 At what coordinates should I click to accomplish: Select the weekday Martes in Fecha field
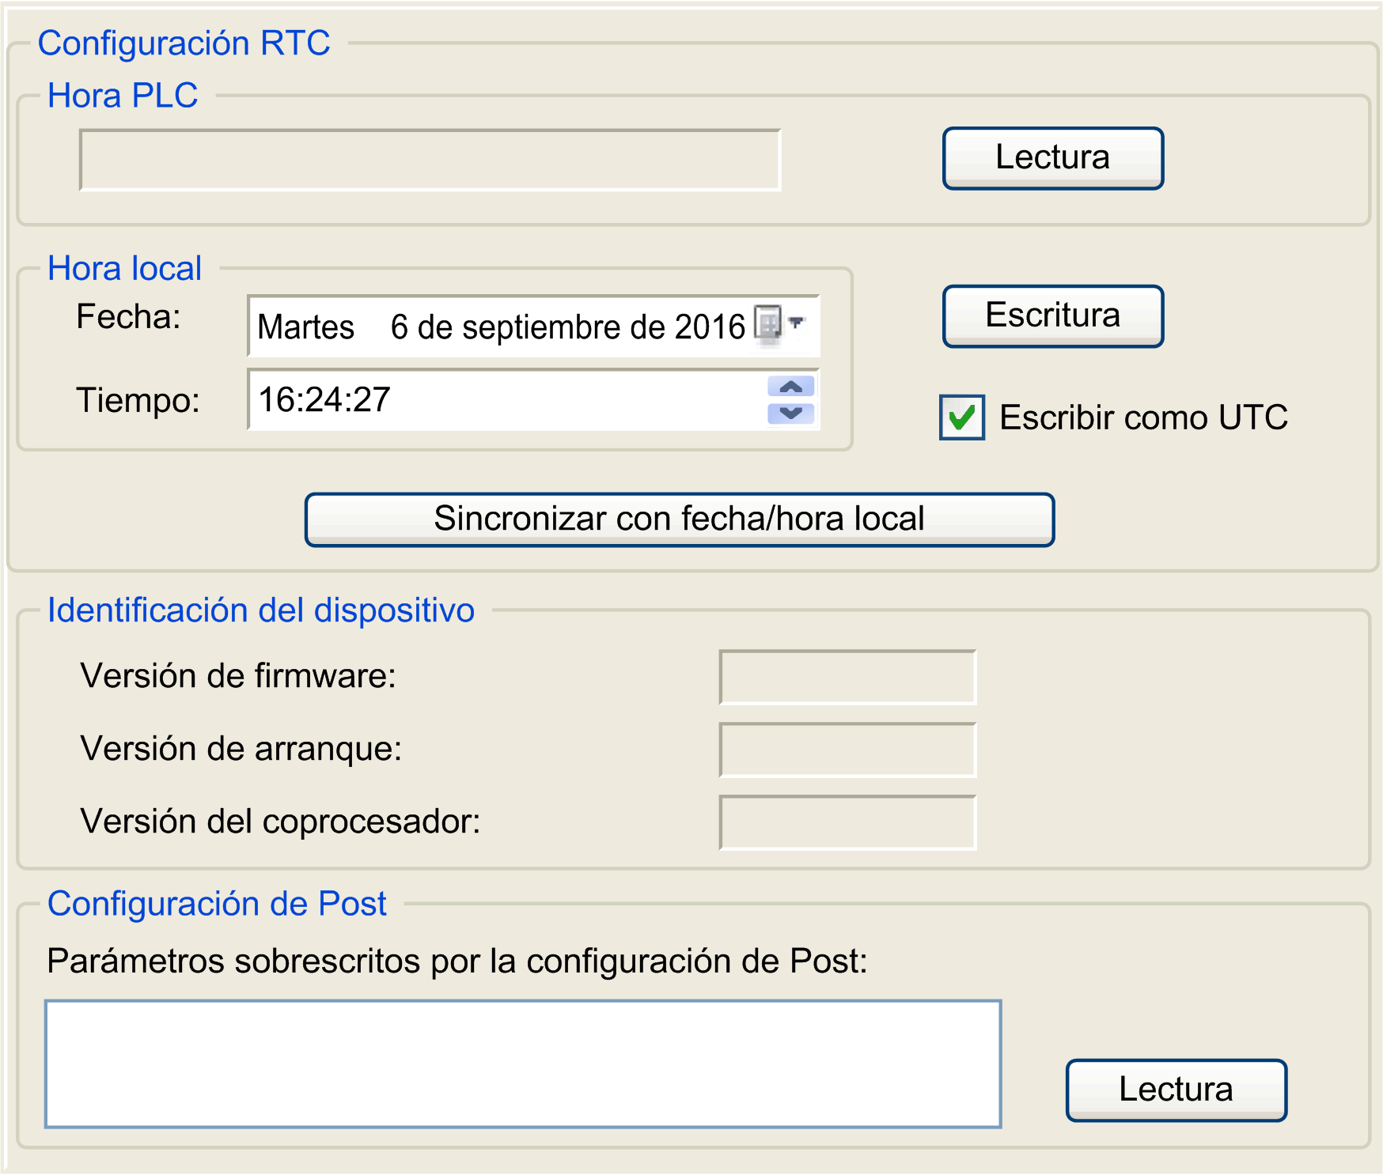tap(306, 327)
